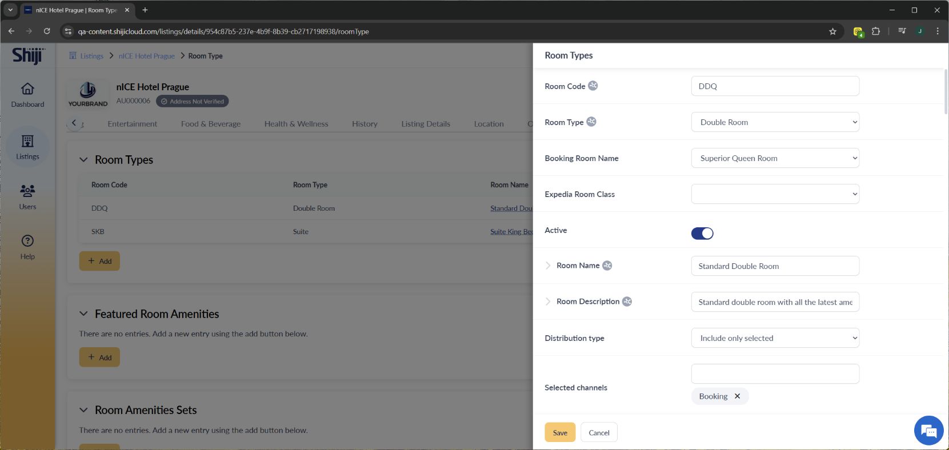Remove the Booking channel chip

click(x=737, y=396)
